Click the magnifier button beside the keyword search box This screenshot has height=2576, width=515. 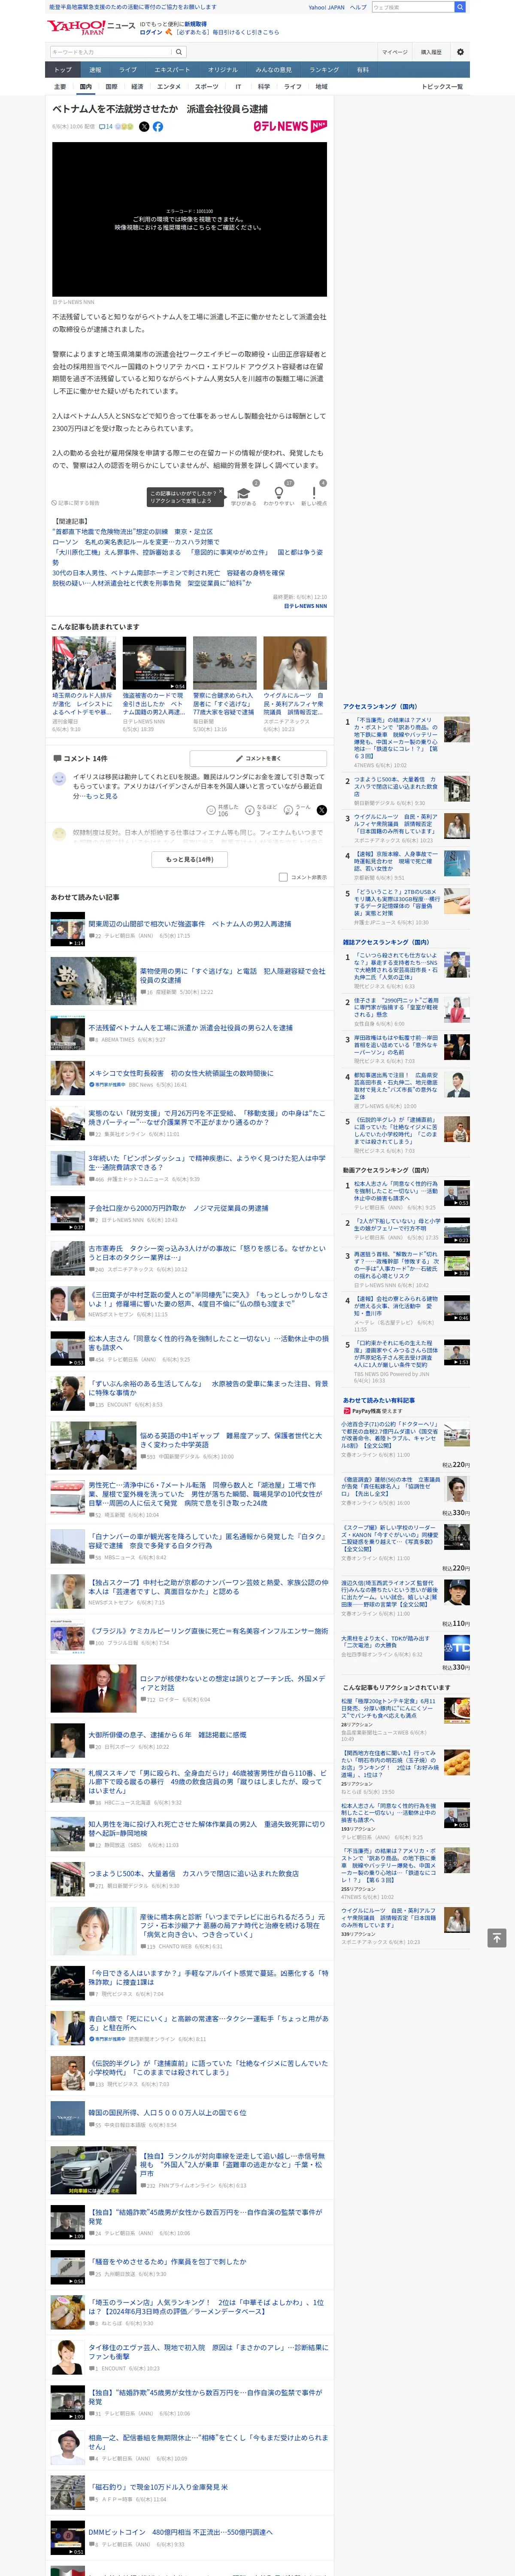(179, 52)
